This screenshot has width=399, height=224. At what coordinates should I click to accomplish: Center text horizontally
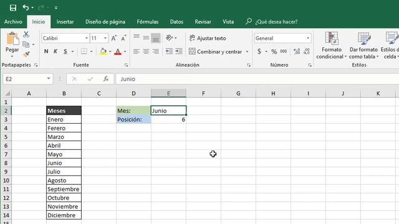[146, 52]
